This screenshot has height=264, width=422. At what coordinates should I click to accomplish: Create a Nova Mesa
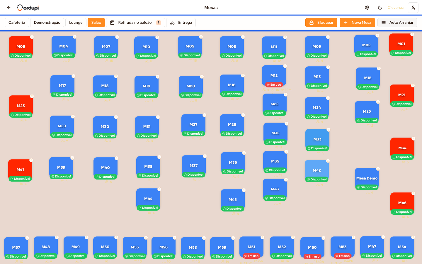[357, 23]
